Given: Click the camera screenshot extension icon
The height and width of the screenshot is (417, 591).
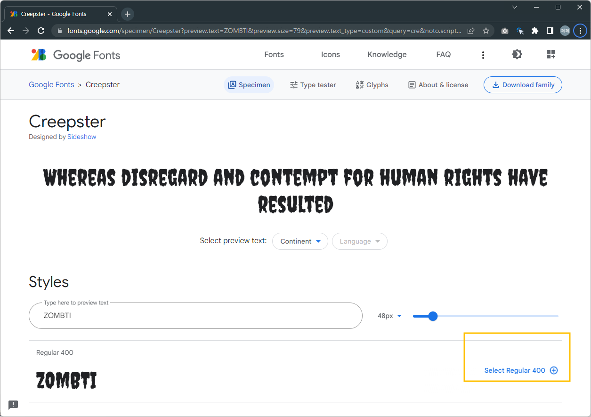Looking at the screenshot, I should pos(505,31).
